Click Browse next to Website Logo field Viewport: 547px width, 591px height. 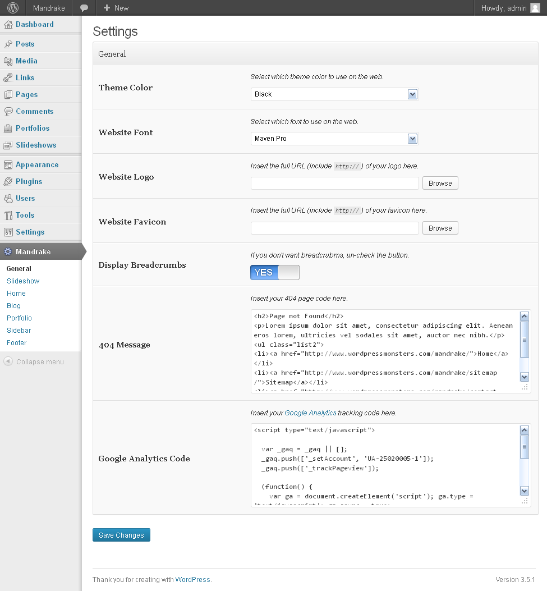click(x=440, y=184)
